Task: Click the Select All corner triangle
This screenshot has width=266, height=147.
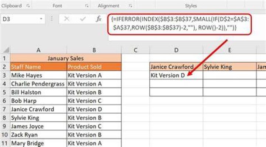Action: 6,50
